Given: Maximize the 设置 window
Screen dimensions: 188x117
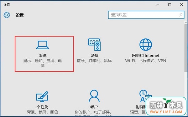Looking at the screenshot, I should coord(170,5).
